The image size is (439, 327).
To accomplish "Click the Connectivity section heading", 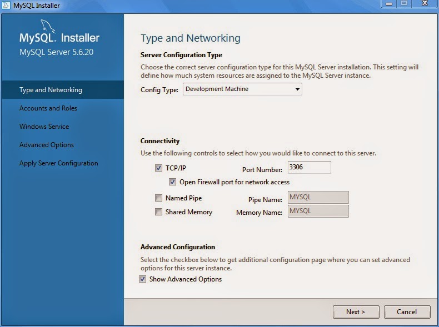I will point(160,140).
